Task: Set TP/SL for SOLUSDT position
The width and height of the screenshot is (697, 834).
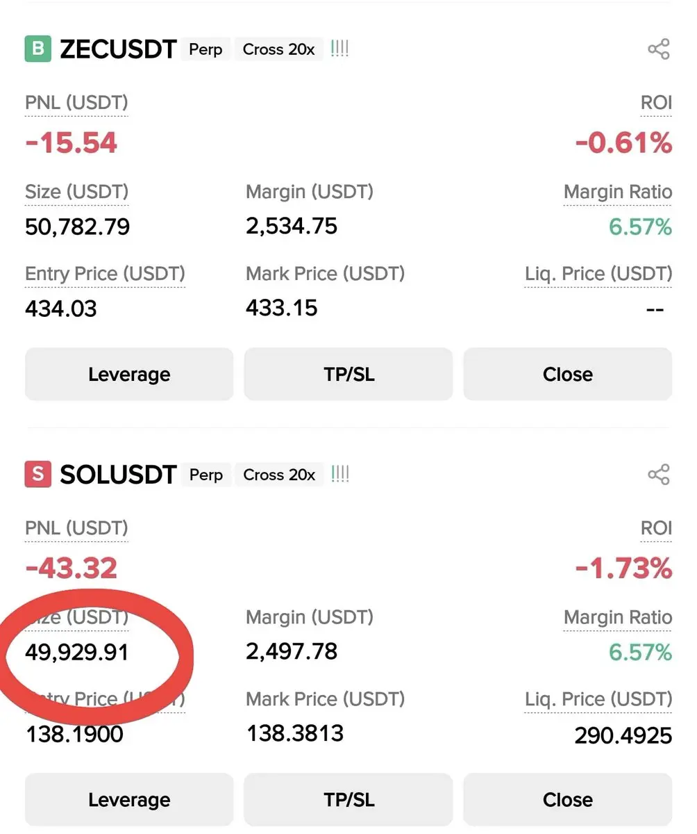Action: coord(348,800)
